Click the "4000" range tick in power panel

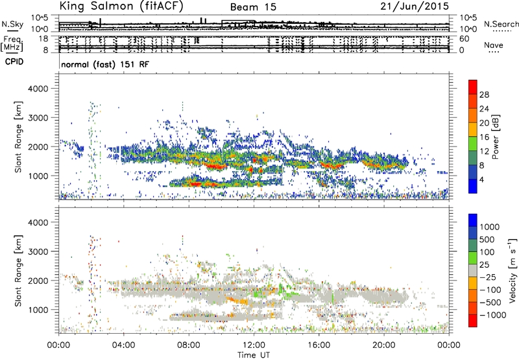coord(38,89)
